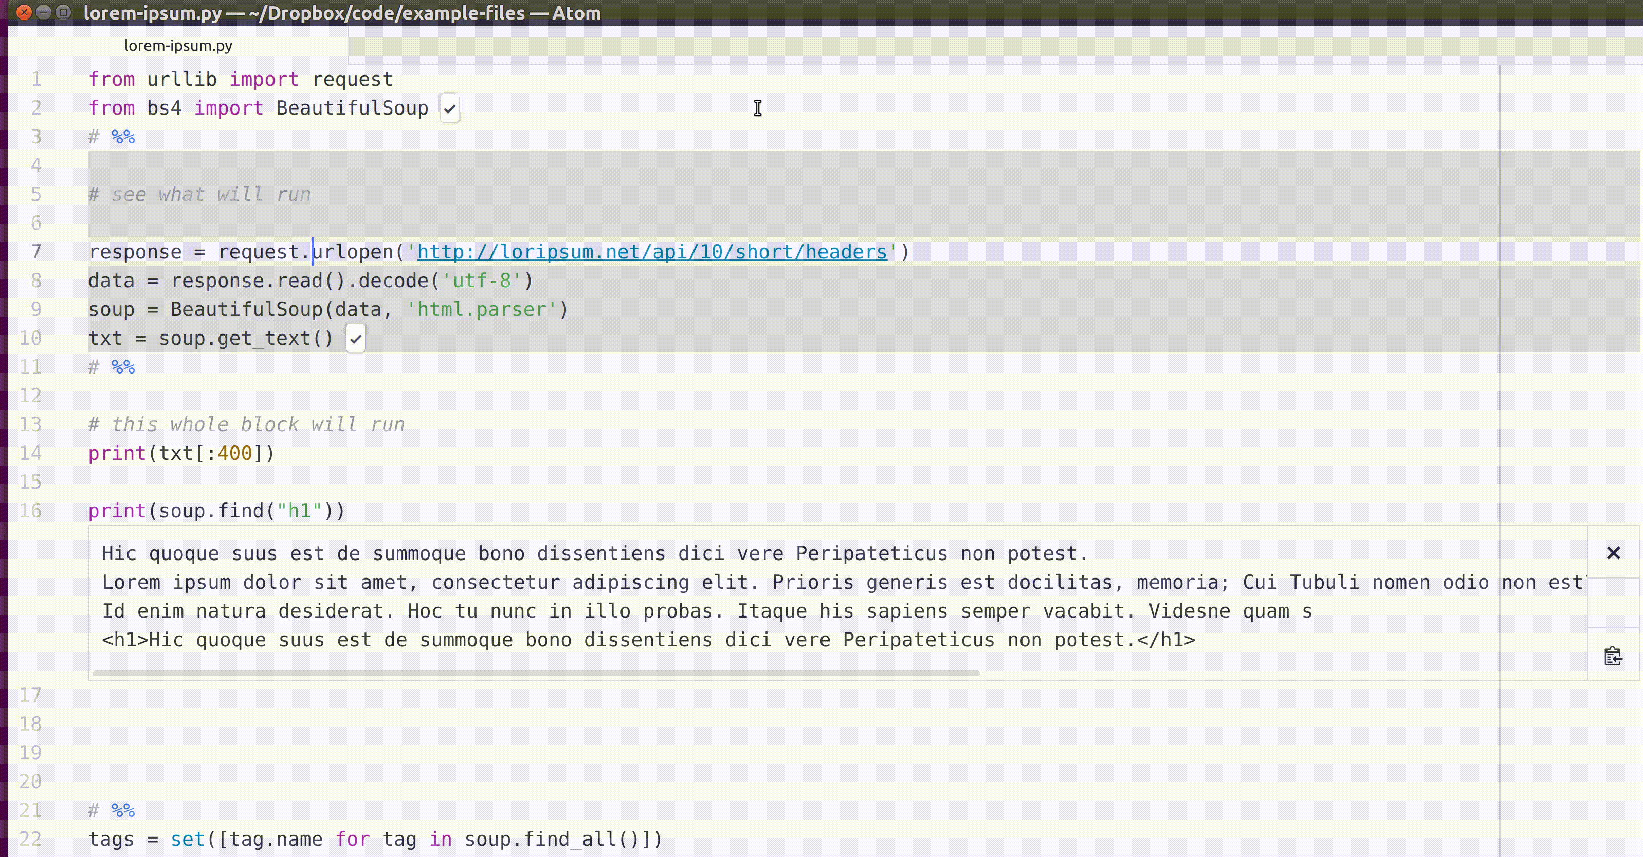Screen dimensions: 1643x857
Task: Copy Hydrogen output to clipboard
Action: [x=1613, y=656]
